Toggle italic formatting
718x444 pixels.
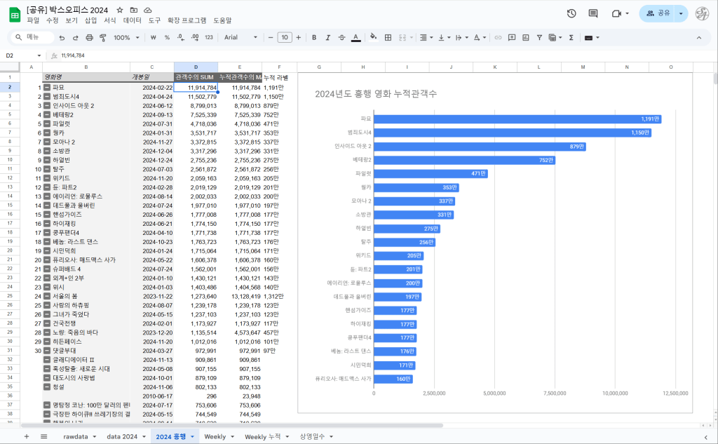327,37
